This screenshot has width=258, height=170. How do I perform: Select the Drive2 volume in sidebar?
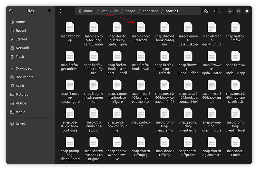21,124
